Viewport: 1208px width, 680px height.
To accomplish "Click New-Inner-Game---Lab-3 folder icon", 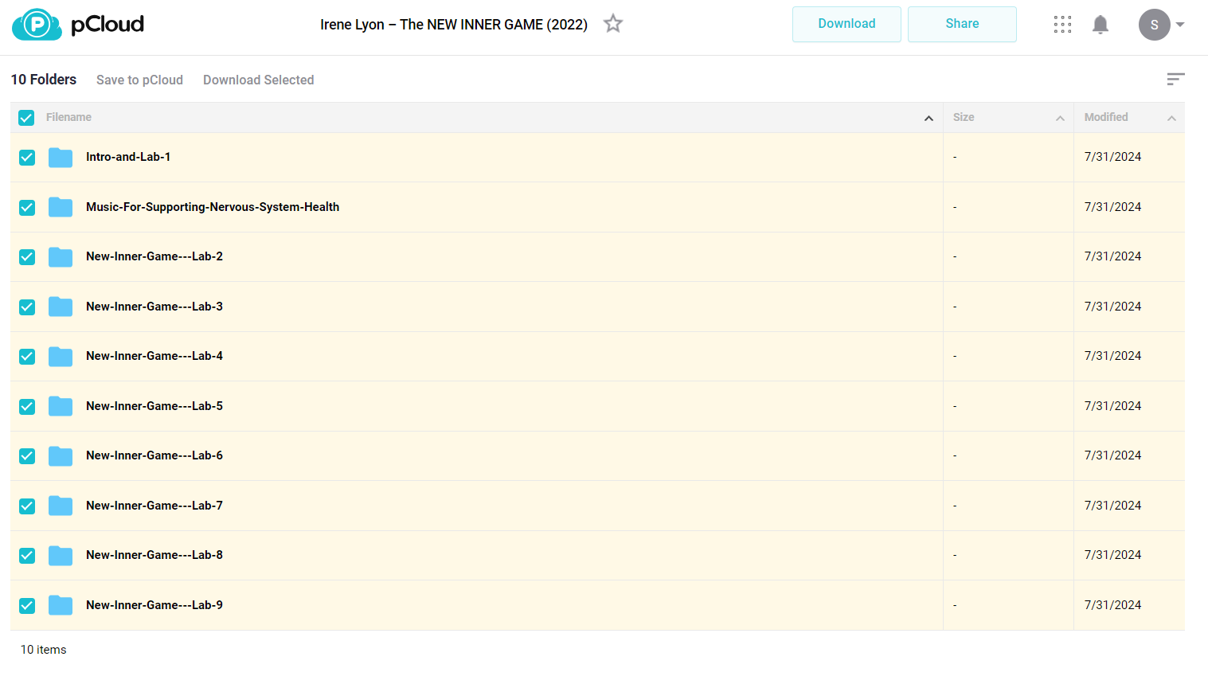I will 61,307.
